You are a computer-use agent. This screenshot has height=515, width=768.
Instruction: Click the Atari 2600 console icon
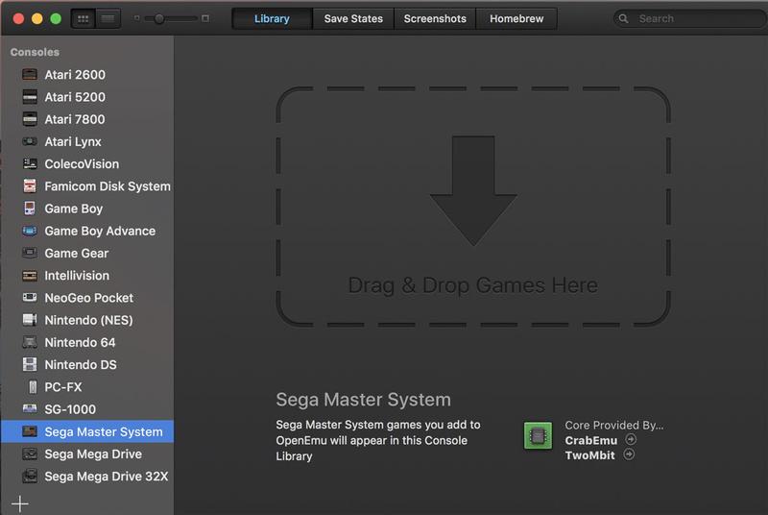click(x=30, y=75)
